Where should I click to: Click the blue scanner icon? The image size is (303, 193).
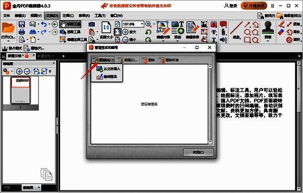[33, 32]
